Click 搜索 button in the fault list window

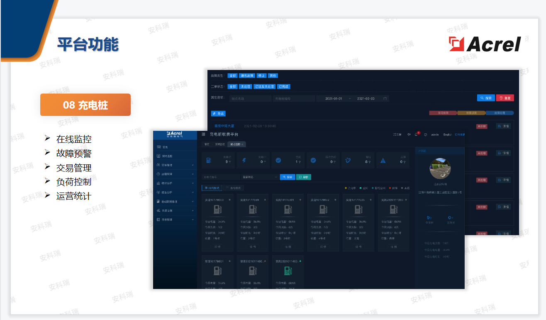click(x=486, y=98)
